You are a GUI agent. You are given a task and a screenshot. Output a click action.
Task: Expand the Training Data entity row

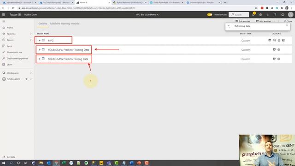tap(40, 50)
